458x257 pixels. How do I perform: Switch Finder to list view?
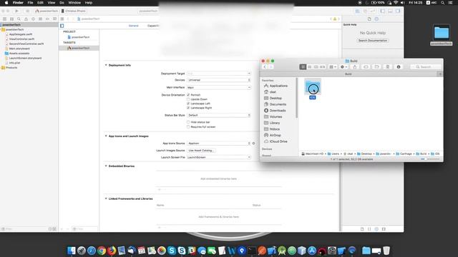click(x=309, y=66)
